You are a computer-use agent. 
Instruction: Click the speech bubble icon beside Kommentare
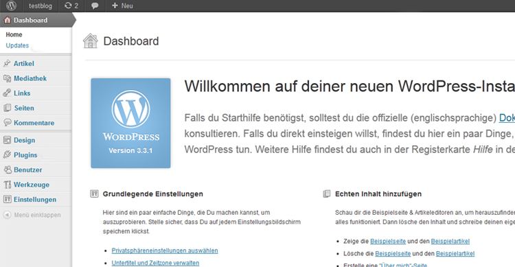(x=7, y=122)
